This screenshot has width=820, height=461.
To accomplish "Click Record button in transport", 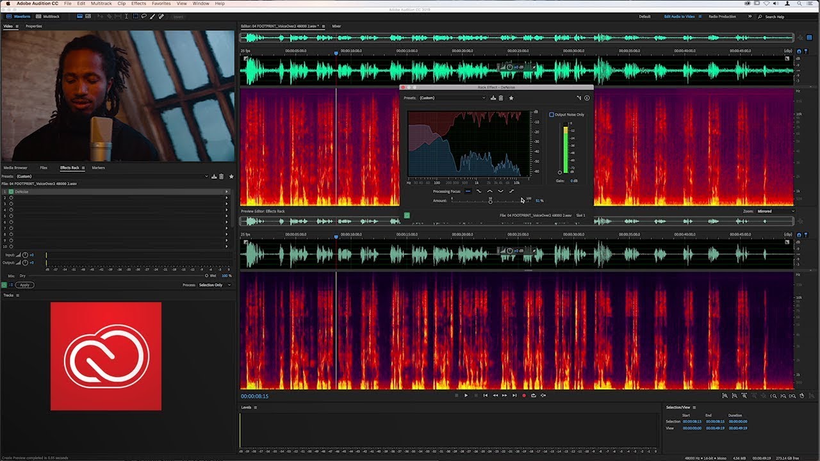I will [524, 396].
